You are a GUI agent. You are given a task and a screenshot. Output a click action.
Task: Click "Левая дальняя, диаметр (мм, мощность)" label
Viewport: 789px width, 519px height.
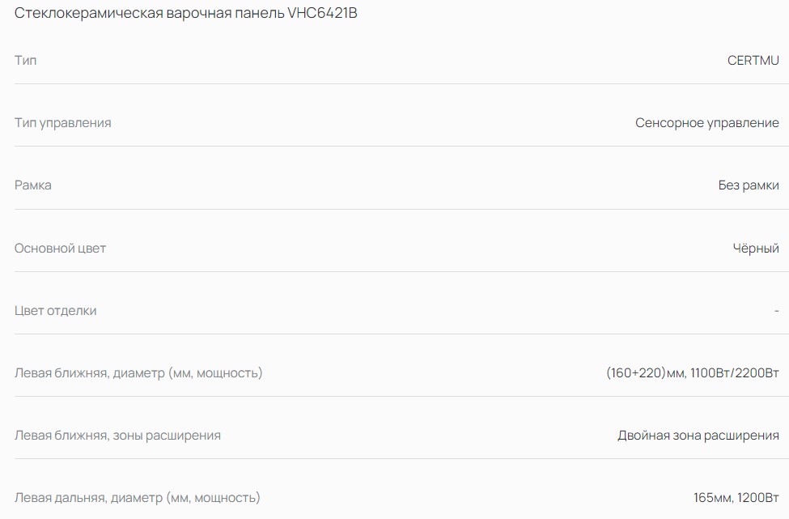tap(138, 498)
